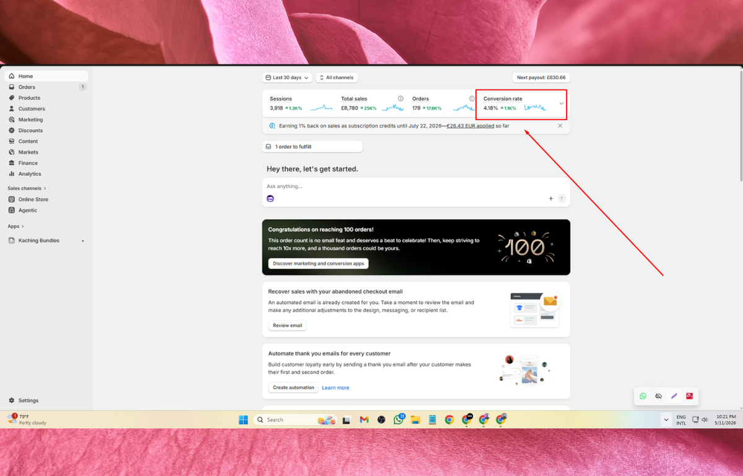Click the send arrow in the Ask anything box
Image resolution: width=743 pixels, height=476 pixels.
click(x=562, y=199)
